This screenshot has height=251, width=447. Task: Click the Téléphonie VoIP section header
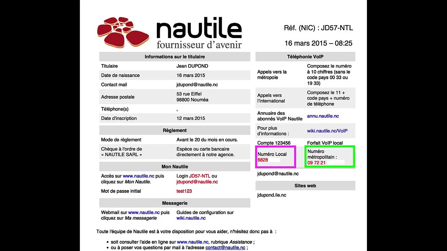coord(305,56)
